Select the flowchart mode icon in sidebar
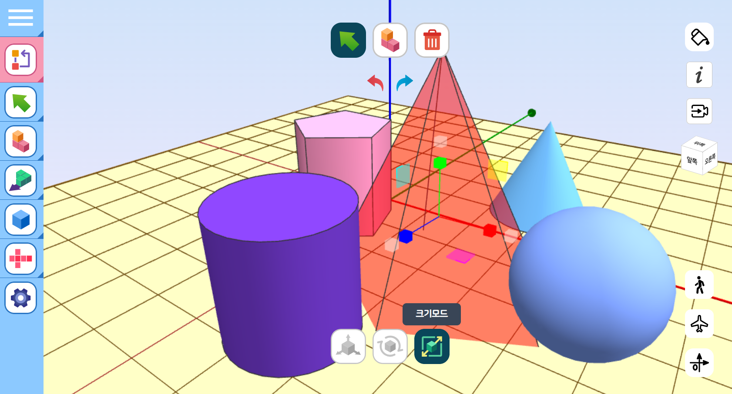This screenshot has width=732, height=394. pyautogui.click(x=20, y=60)
